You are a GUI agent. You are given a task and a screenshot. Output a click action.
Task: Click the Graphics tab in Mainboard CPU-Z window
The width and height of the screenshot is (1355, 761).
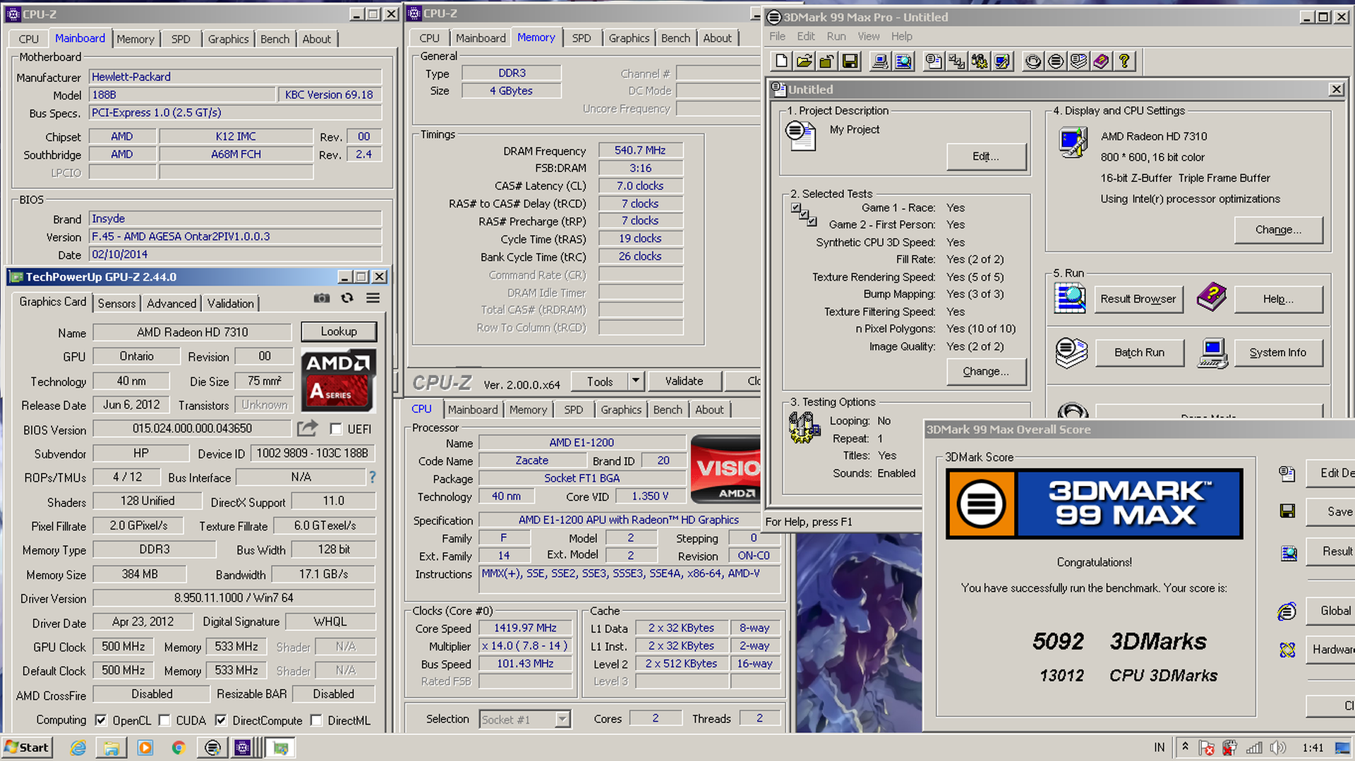click(x=228, y=39)
